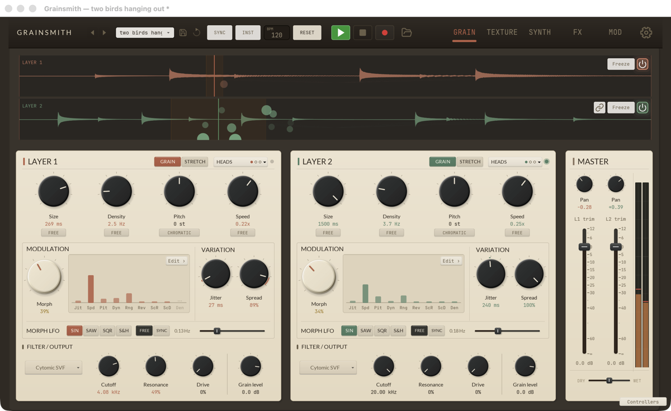This screenshot has height=411, width=671.
Task: Stop playback with the stop button
Action: pos(362,32)
